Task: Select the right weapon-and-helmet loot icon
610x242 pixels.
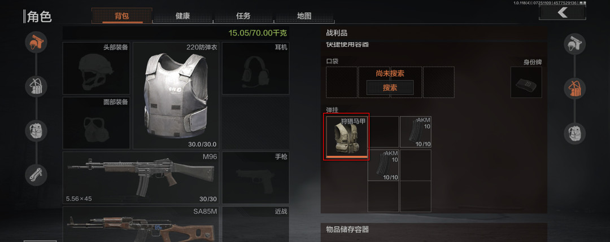Action: point(574,44)
